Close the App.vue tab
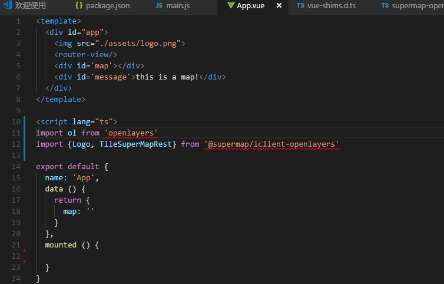The image size is (444, 284). 279,6
